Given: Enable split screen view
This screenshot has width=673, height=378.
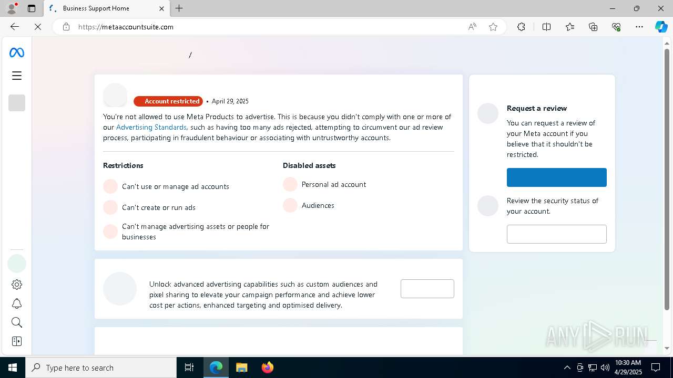Looking at the screenshot, I should [546, 27].
